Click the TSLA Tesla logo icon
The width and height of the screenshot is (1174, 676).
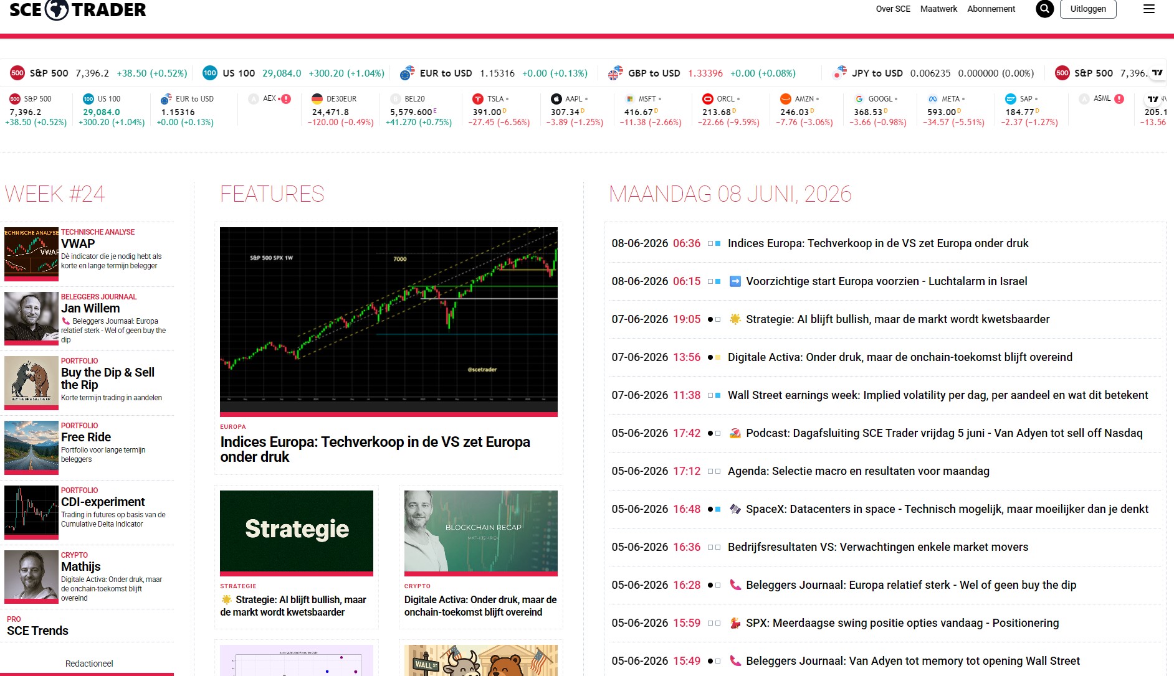coord(478,99)
